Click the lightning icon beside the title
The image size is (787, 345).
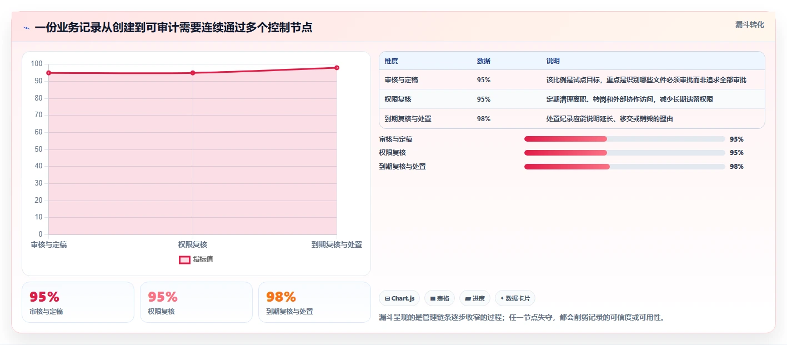27,28
